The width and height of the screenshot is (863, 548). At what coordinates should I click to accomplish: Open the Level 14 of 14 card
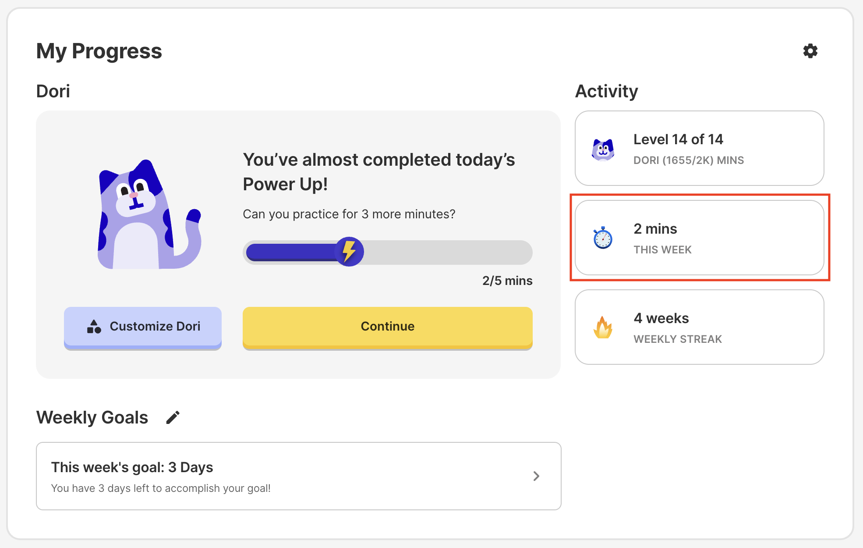click(x=699, y=148)
